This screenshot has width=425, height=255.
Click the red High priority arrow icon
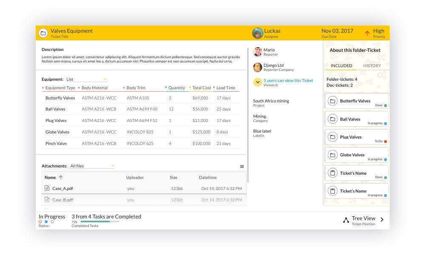[x=367, y=33]
